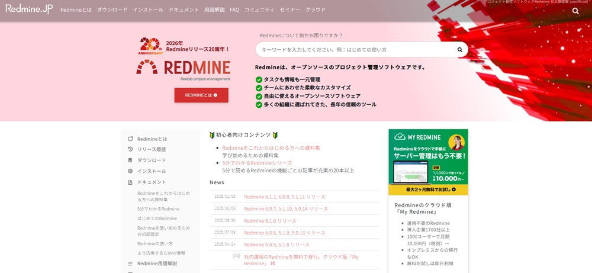Click the 2026/01/08 news date
This screenshot has width=592, height=273.
pos(224,197)
